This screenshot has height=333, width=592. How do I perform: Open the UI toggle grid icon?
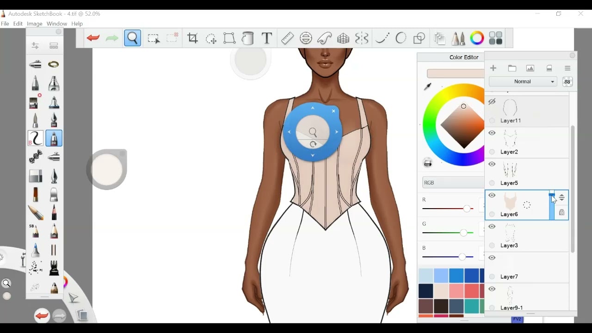point(496,38)
